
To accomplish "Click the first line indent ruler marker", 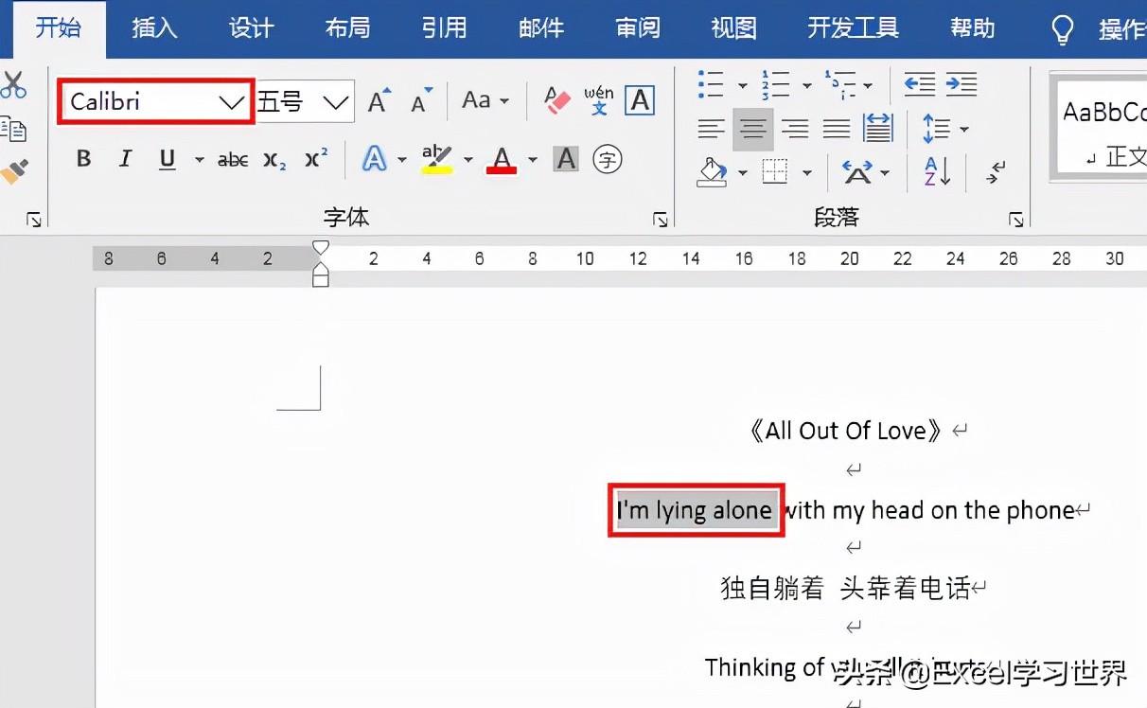I will pyautogui.click(x=321, y=248).
